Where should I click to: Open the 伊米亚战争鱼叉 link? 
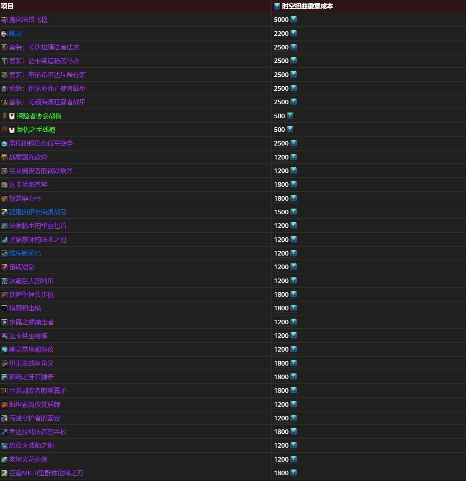click(31, 363)
